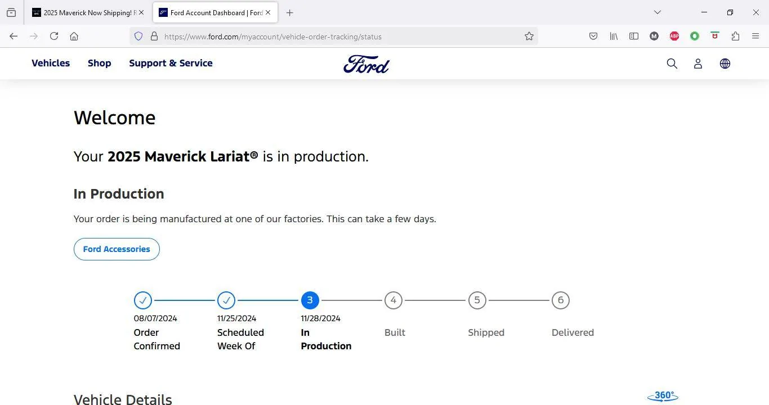Bookmark this page with the star
The height and width of the screenshot is (405, 769).
pos(529,36)
